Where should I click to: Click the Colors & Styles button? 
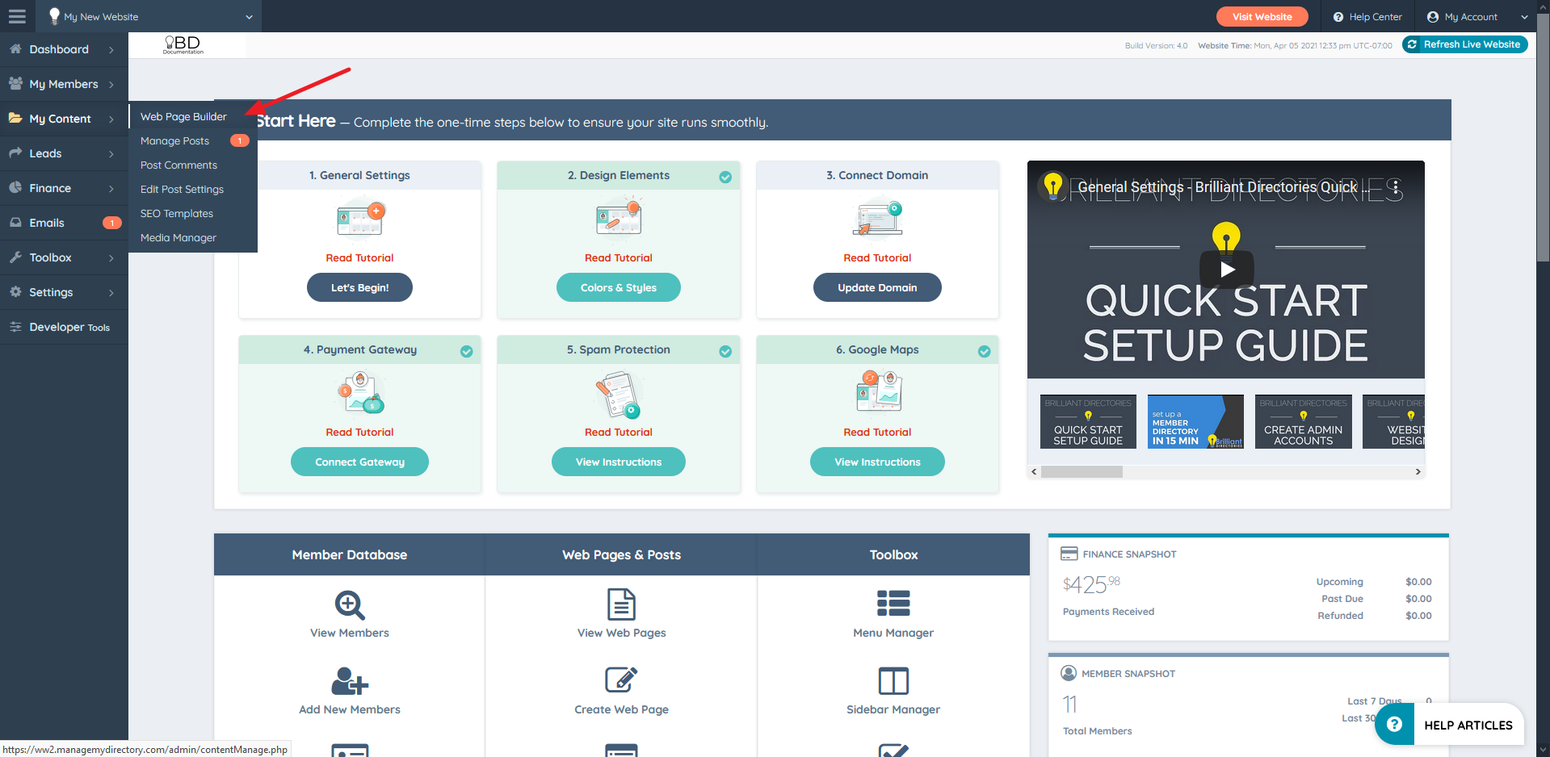619,287
